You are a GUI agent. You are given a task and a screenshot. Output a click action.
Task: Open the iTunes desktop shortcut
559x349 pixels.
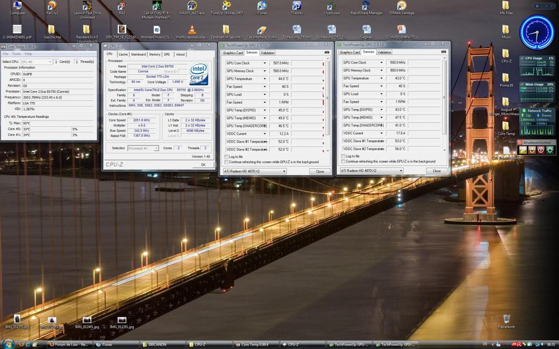261,6
